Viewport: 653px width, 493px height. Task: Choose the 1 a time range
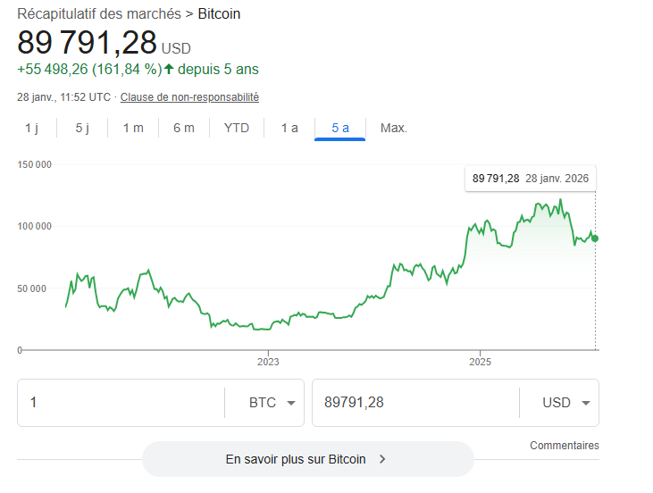pyautogui.click(x=289, y=128)
